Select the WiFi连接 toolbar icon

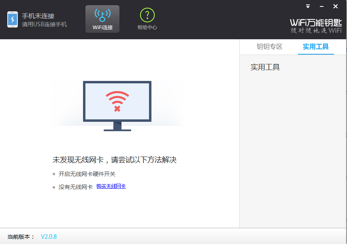(x=102, y=19)
